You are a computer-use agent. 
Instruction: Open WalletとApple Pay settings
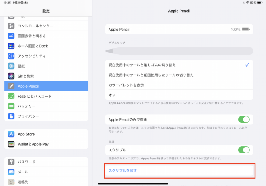coord(46,144)
